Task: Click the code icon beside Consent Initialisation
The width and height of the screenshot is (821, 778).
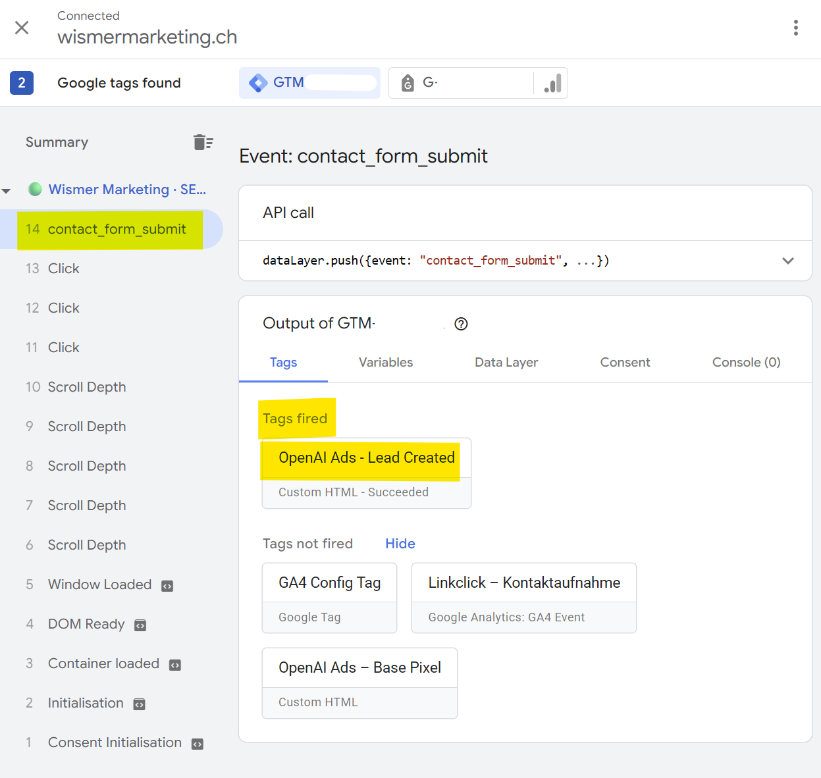Action: 198,744
